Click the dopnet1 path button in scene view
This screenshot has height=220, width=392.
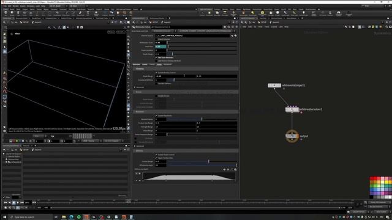(x=37, y=23)
